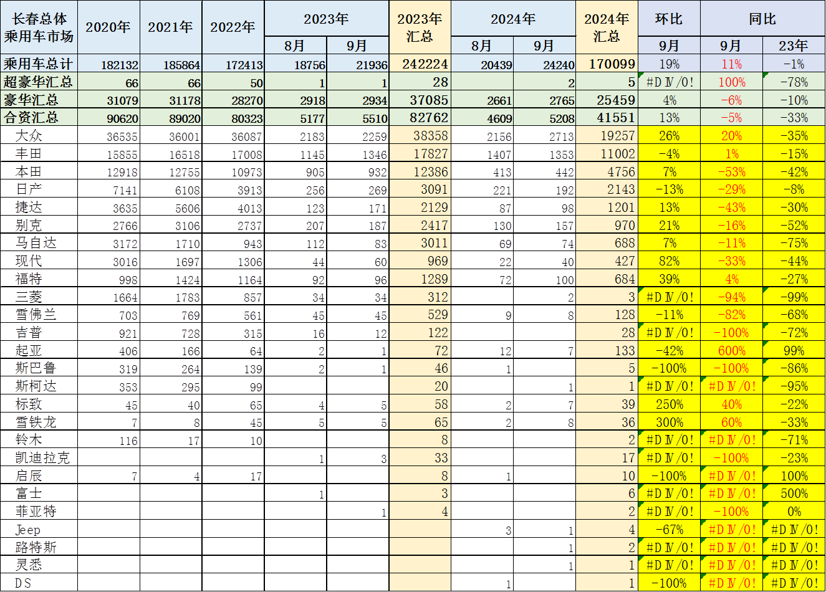
Task: Click the 豪华汇总 row label
Action: pos(39,100)
